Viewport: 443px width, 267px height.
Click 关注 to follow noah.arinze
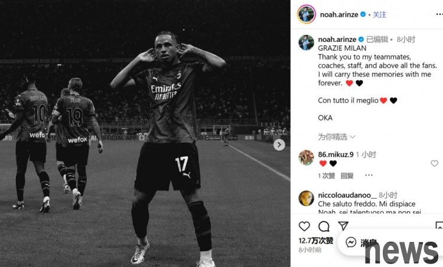(379, 14)
